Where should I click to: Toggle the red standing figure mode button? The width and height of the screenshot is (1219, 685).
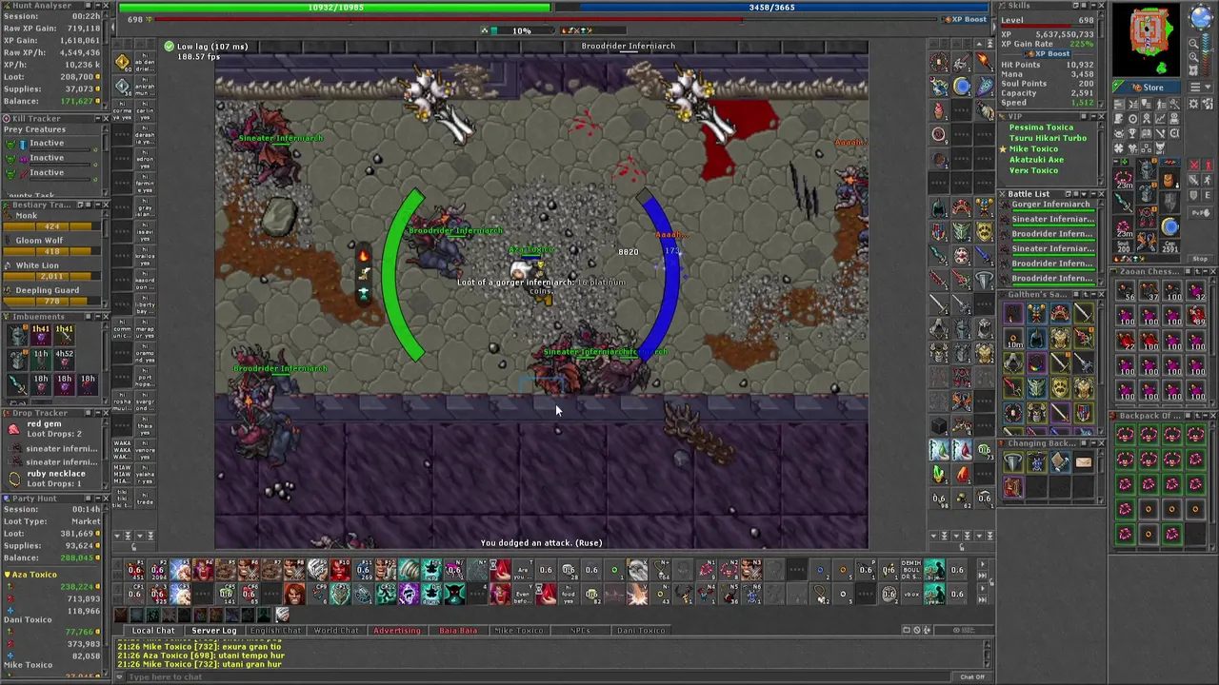[x=1208, y=165]
